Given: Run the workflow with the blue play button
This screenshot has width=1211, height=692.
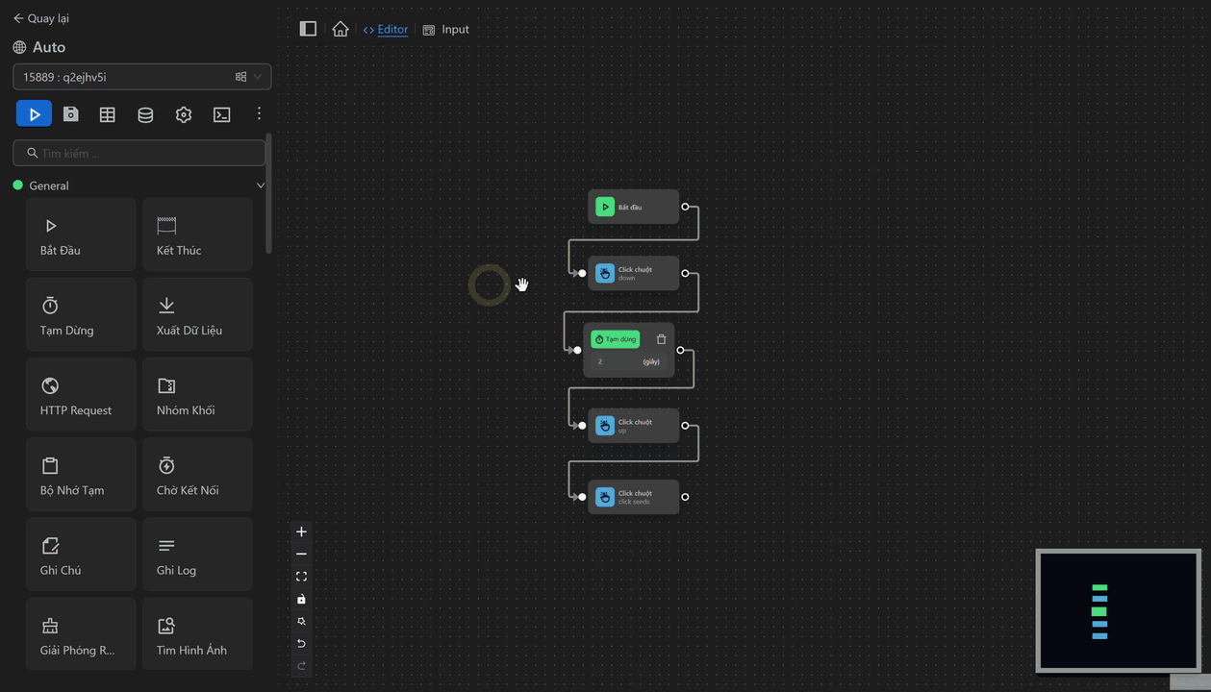Looking at the screenshot, I should tap(34, 114).
